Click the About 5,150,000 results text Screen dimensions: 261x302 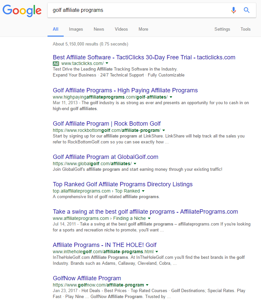(x=90, y=44)
